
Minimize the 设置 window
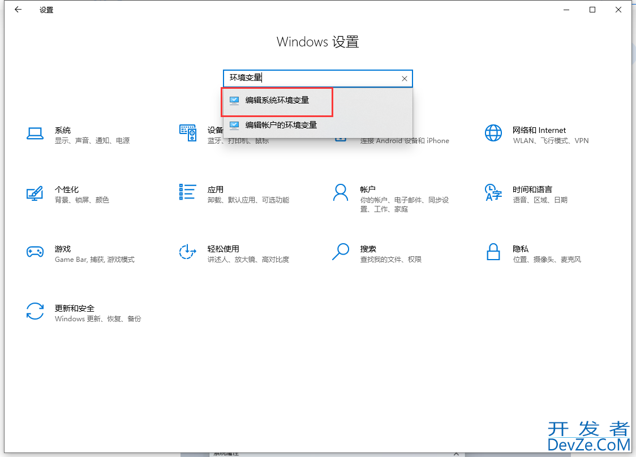566,10
